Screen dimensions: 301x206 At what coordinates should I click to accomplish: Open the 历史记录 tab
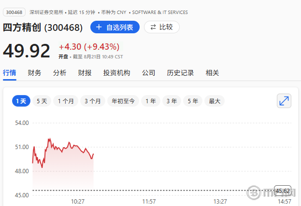[180, 73]
